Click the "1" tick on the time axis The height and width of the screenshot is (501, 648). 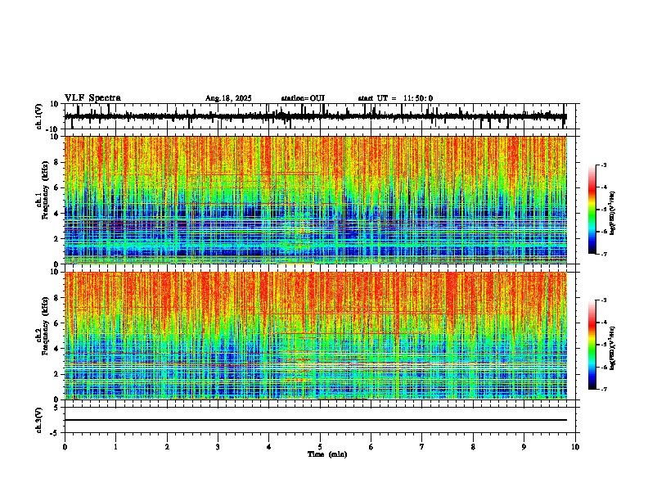[115, 446]
